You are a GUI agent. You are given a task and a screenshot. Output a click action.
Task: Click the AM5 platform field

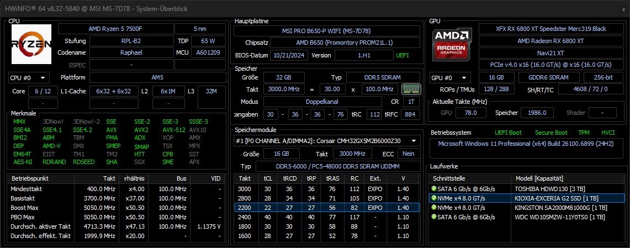(157, 77)
